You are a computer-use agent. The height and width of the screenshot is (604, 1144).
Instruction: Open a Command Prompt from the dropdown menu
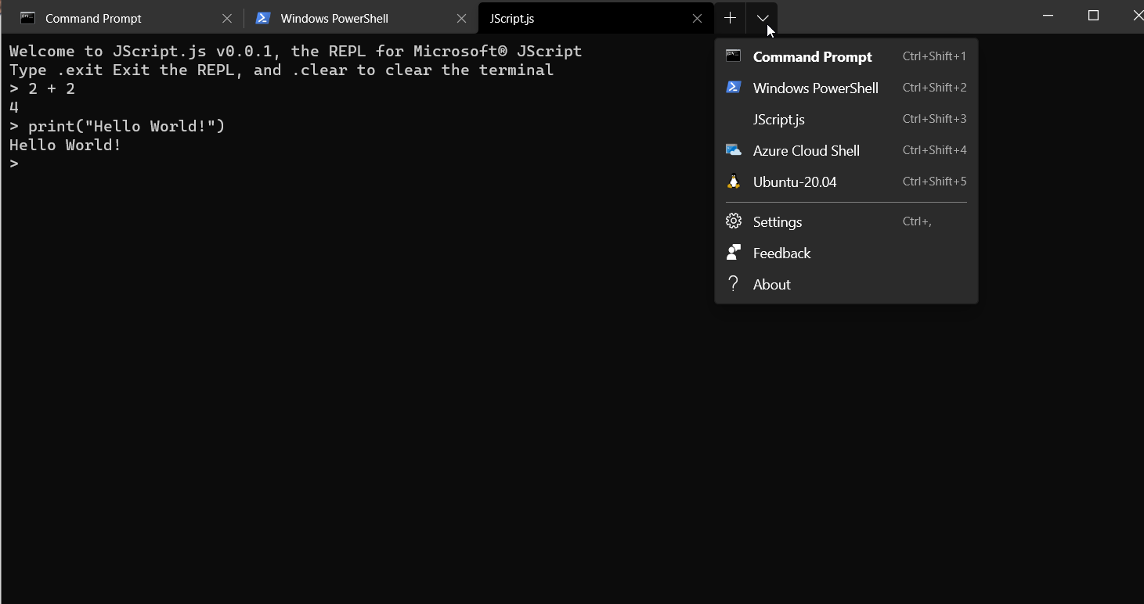(812, 56)
